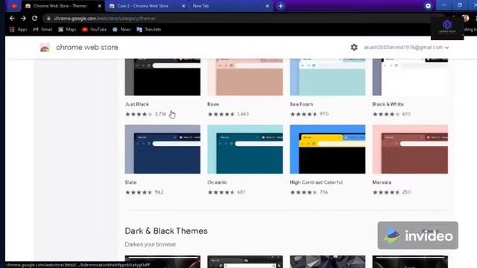Open the Apps bookmark shortcut
The width and height of the screenshot is (477, 268).
click(x=18, y=30)
